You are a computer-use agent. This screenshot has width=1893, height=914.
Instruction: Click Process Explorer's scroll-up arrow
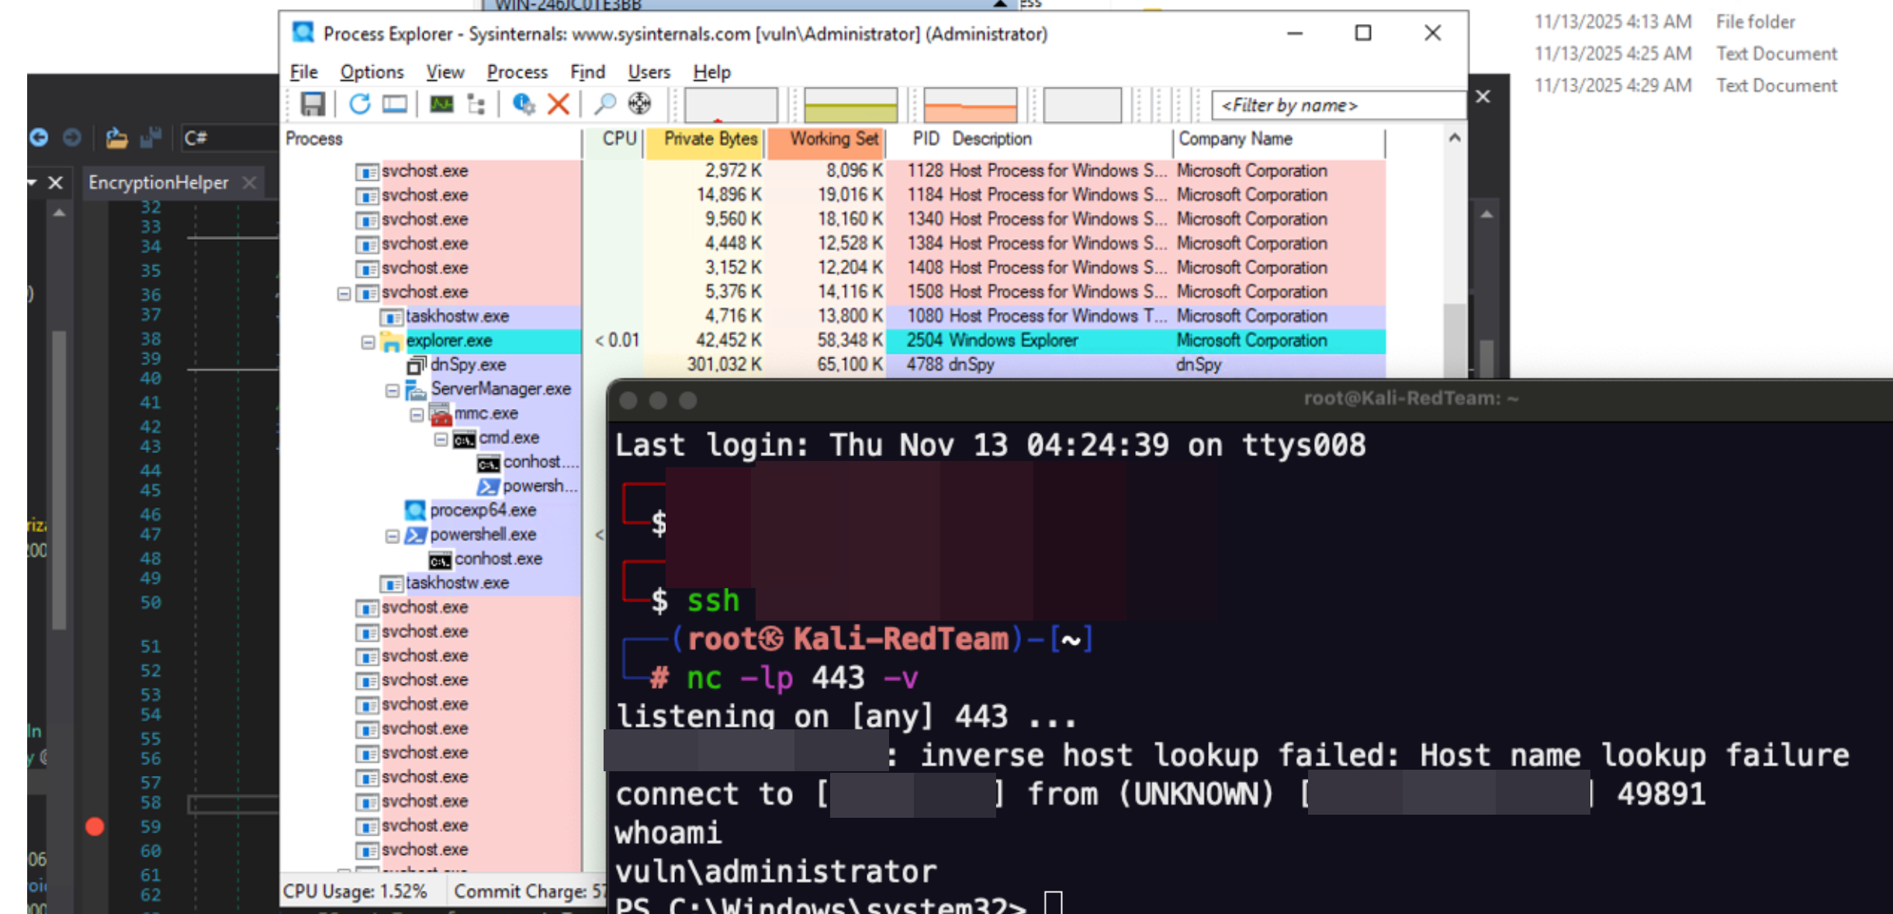click(x=1455, y=138)
